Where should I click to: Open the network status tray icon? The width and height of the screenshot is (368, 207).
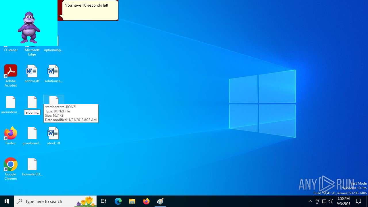point(324,201)
